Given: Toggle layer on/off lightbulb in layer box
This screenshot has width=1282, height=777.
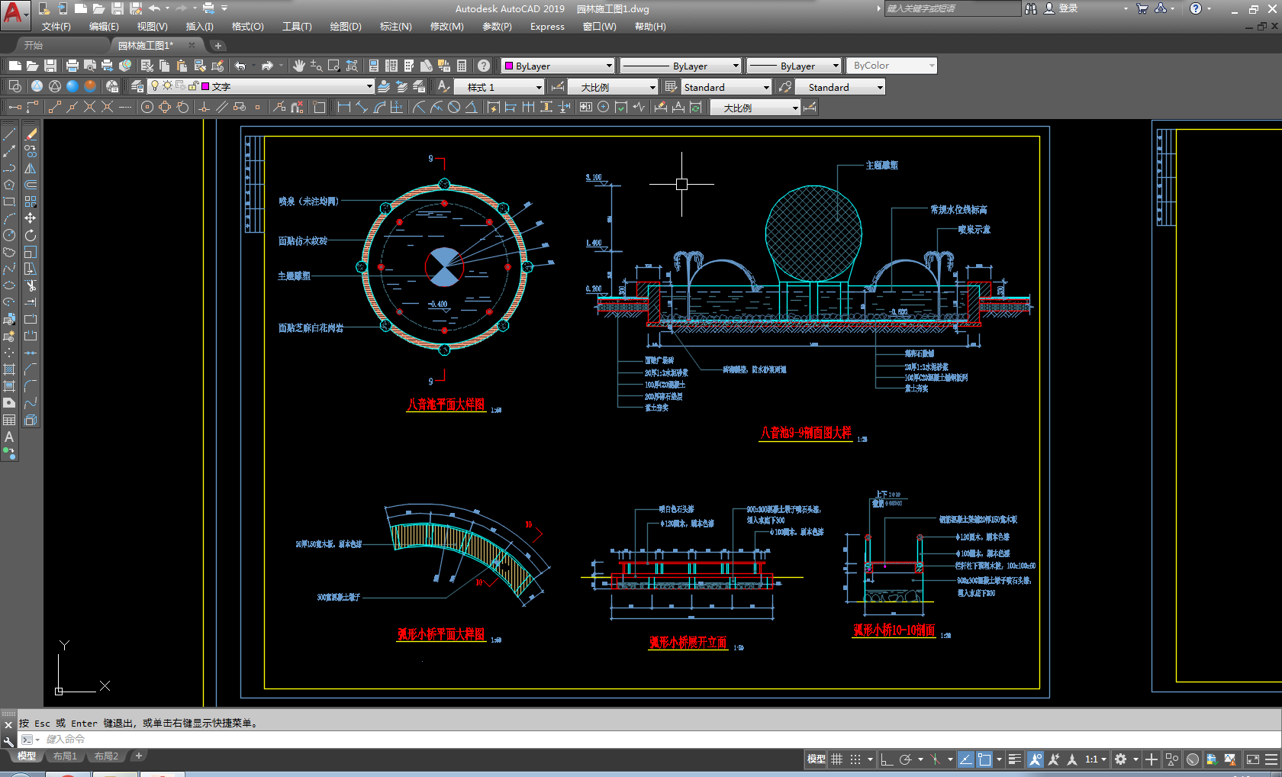Looking at the screenshot, I should click(x=155, y=86).
